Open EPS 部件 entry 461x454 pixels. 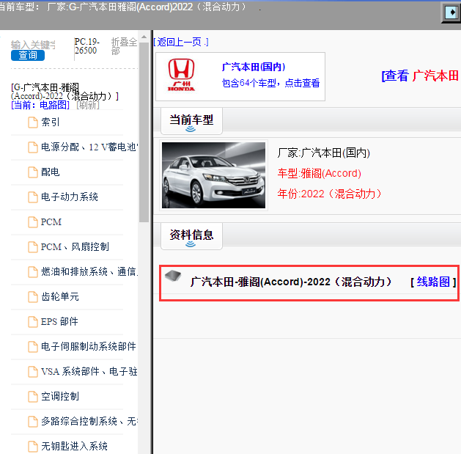click(59, 321)
